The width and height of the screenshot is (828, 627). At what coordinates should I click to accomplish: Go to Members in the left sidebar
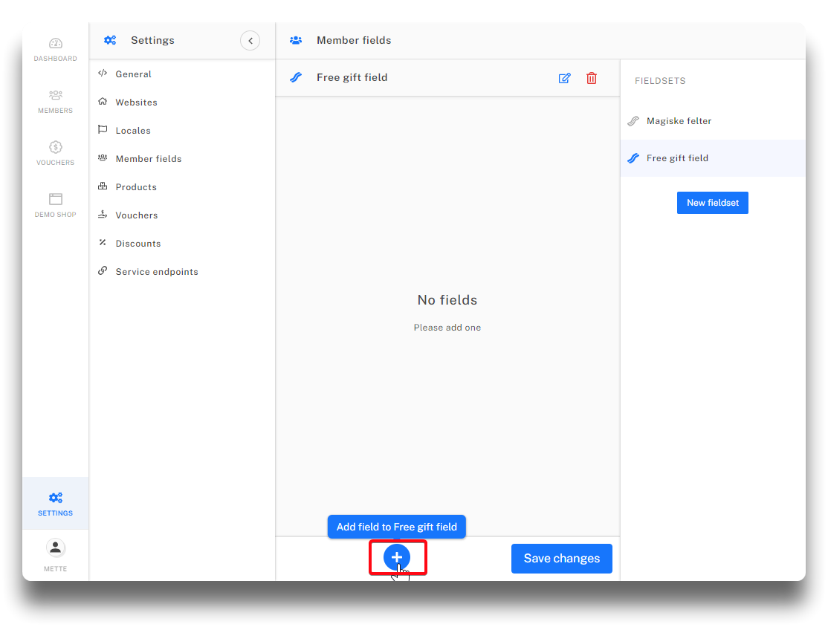[x=56, y=102]
